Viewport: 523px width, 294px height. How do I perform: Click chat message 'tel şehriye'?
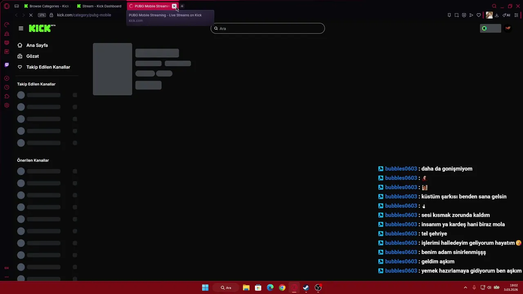[x=434, y=234]
